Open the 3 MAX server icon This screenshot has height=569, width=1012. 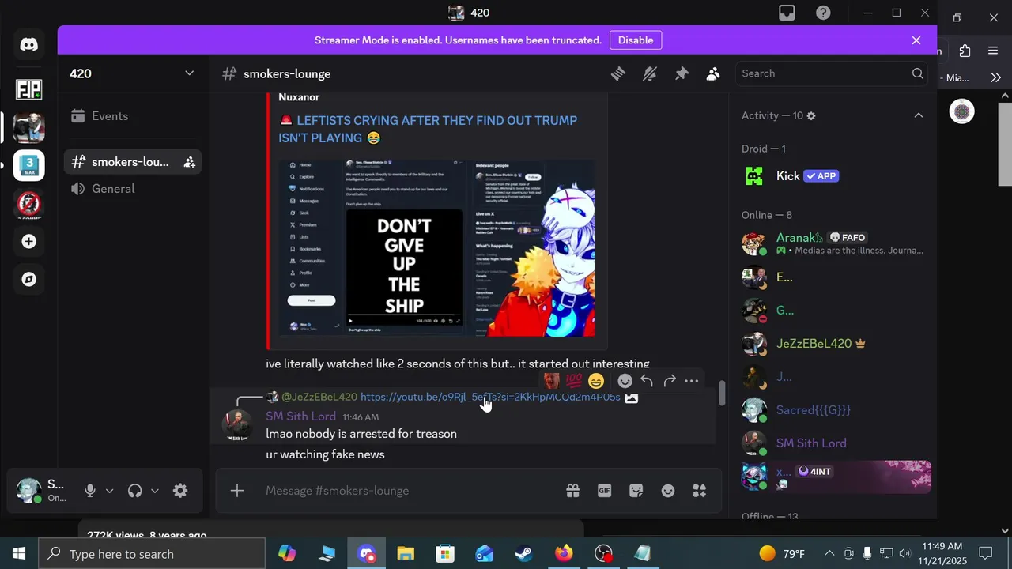[29, 165]
